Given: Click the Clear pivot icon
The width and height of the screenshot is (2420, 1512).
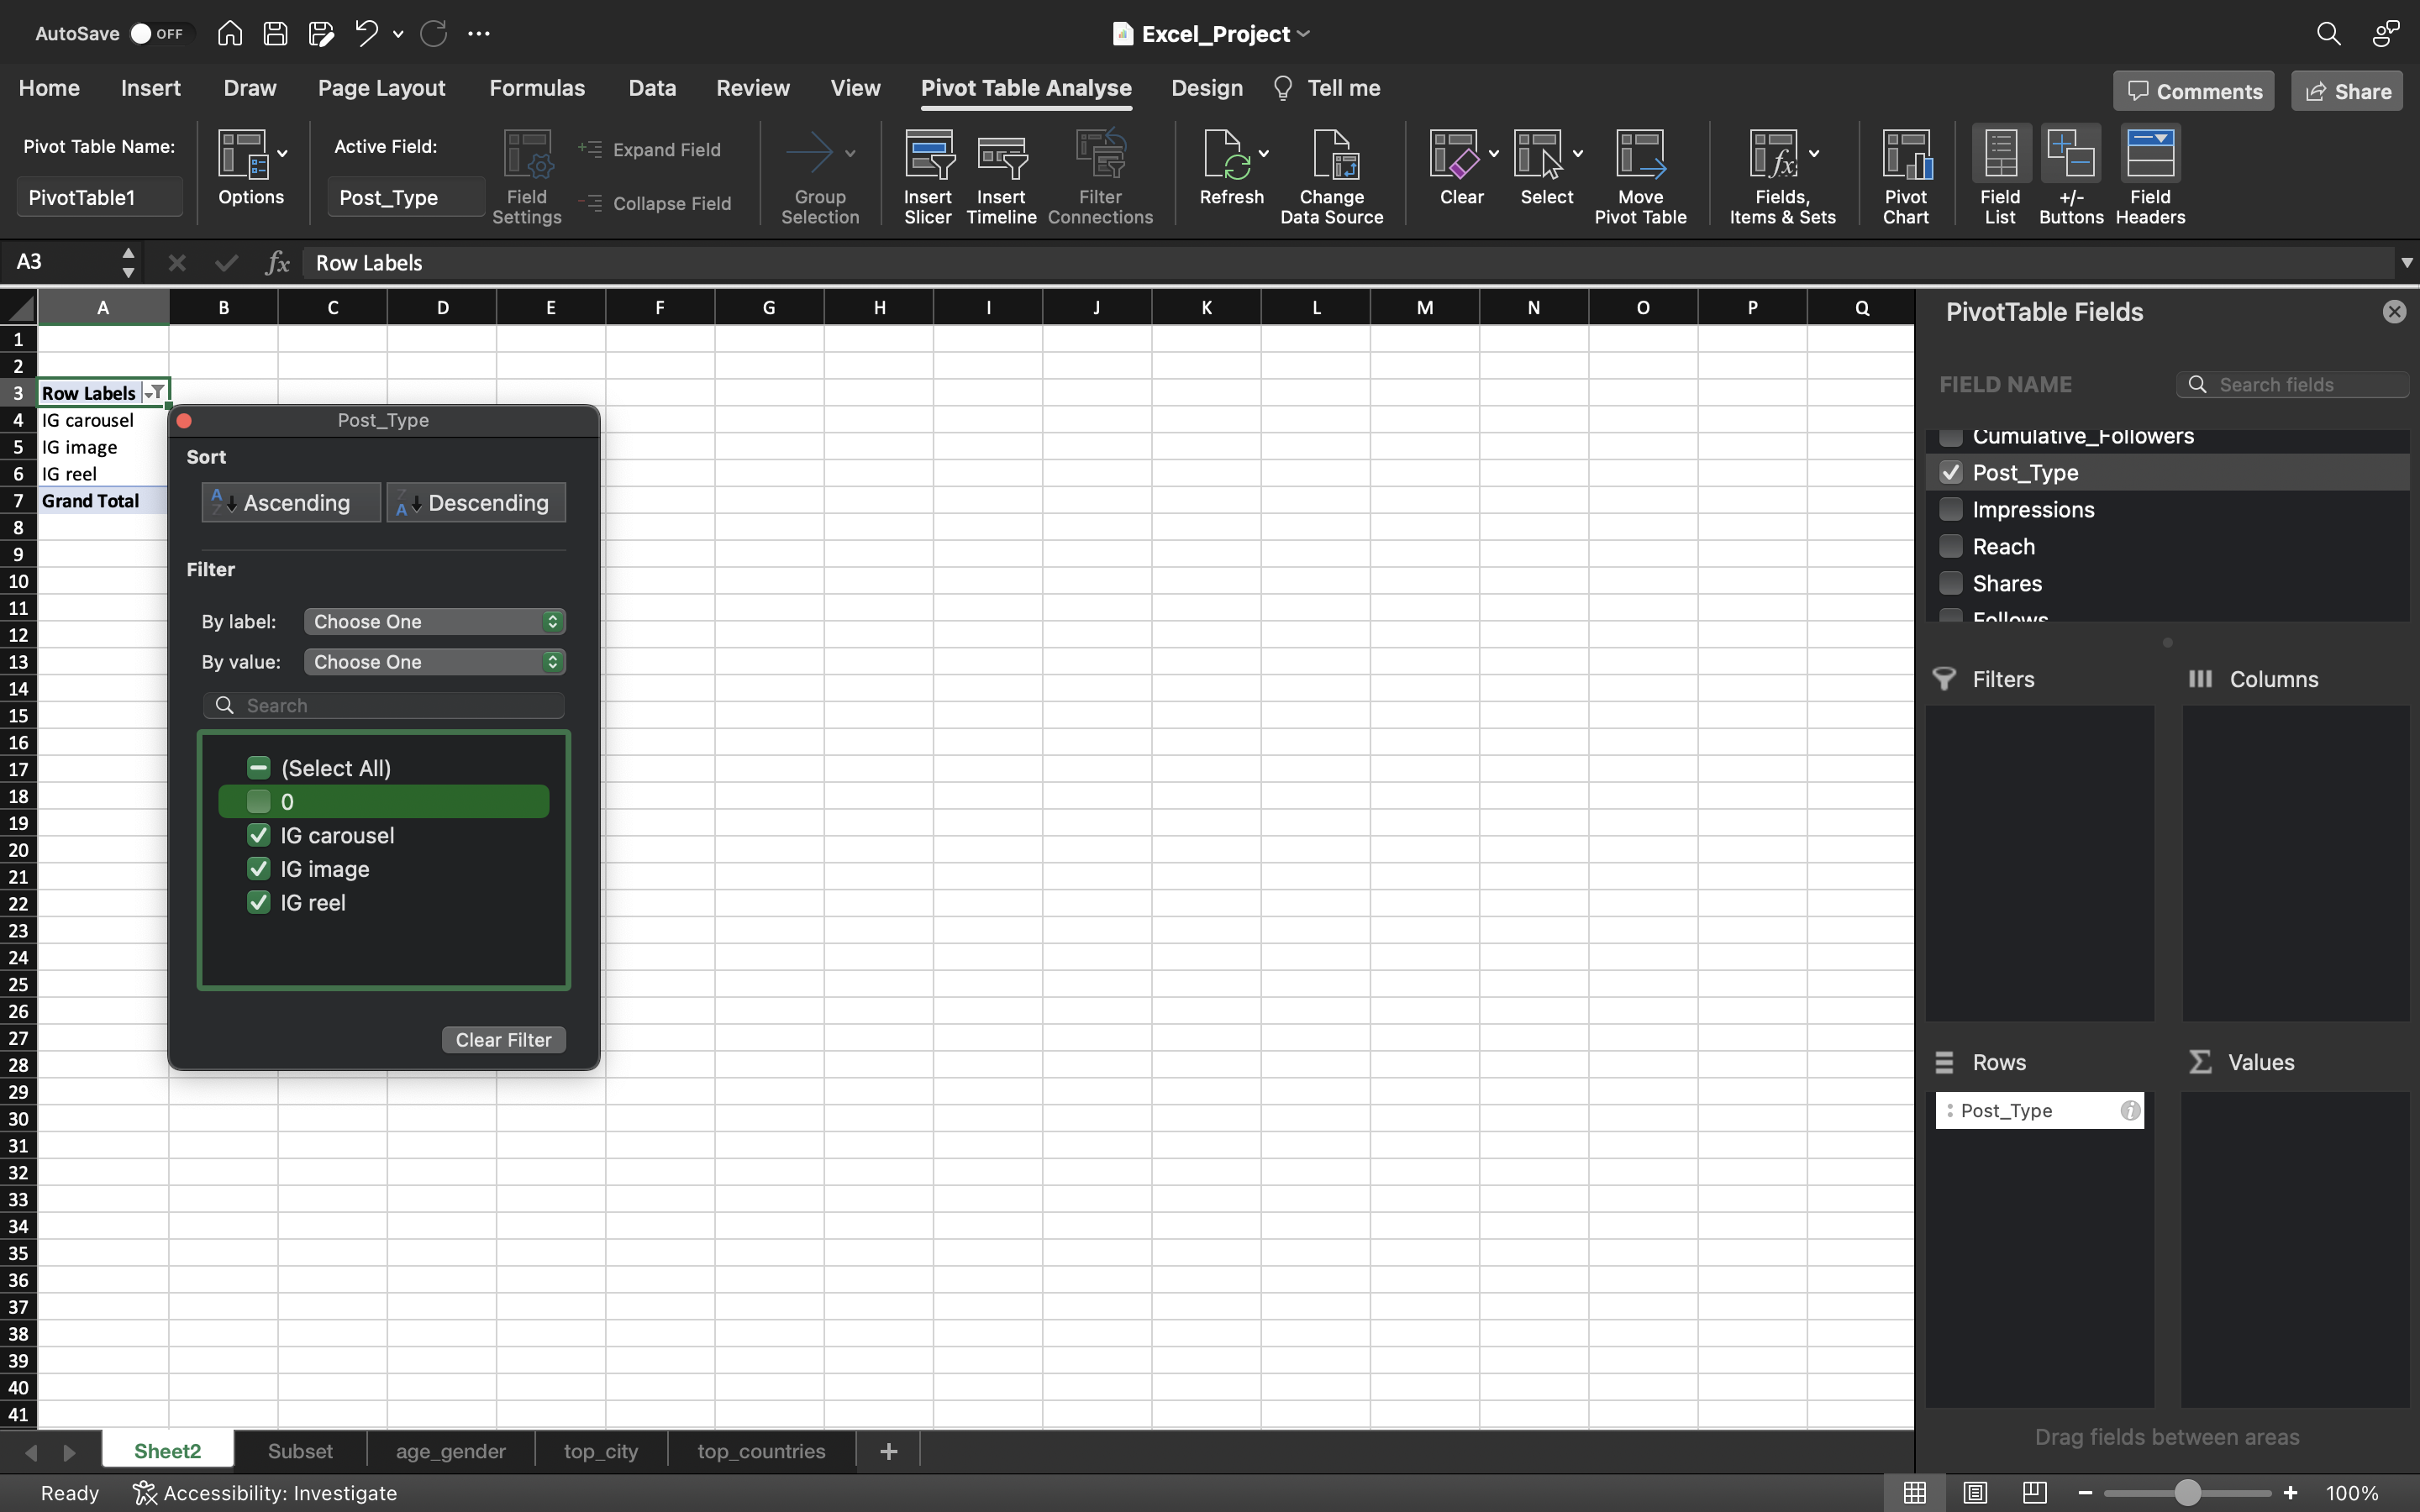Looking at the screenshot, I should pyautogui.click(x=1454, y=154).
